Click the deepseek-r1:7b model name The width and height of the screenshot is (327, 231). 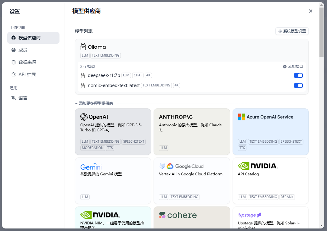(x=104, y=75)
